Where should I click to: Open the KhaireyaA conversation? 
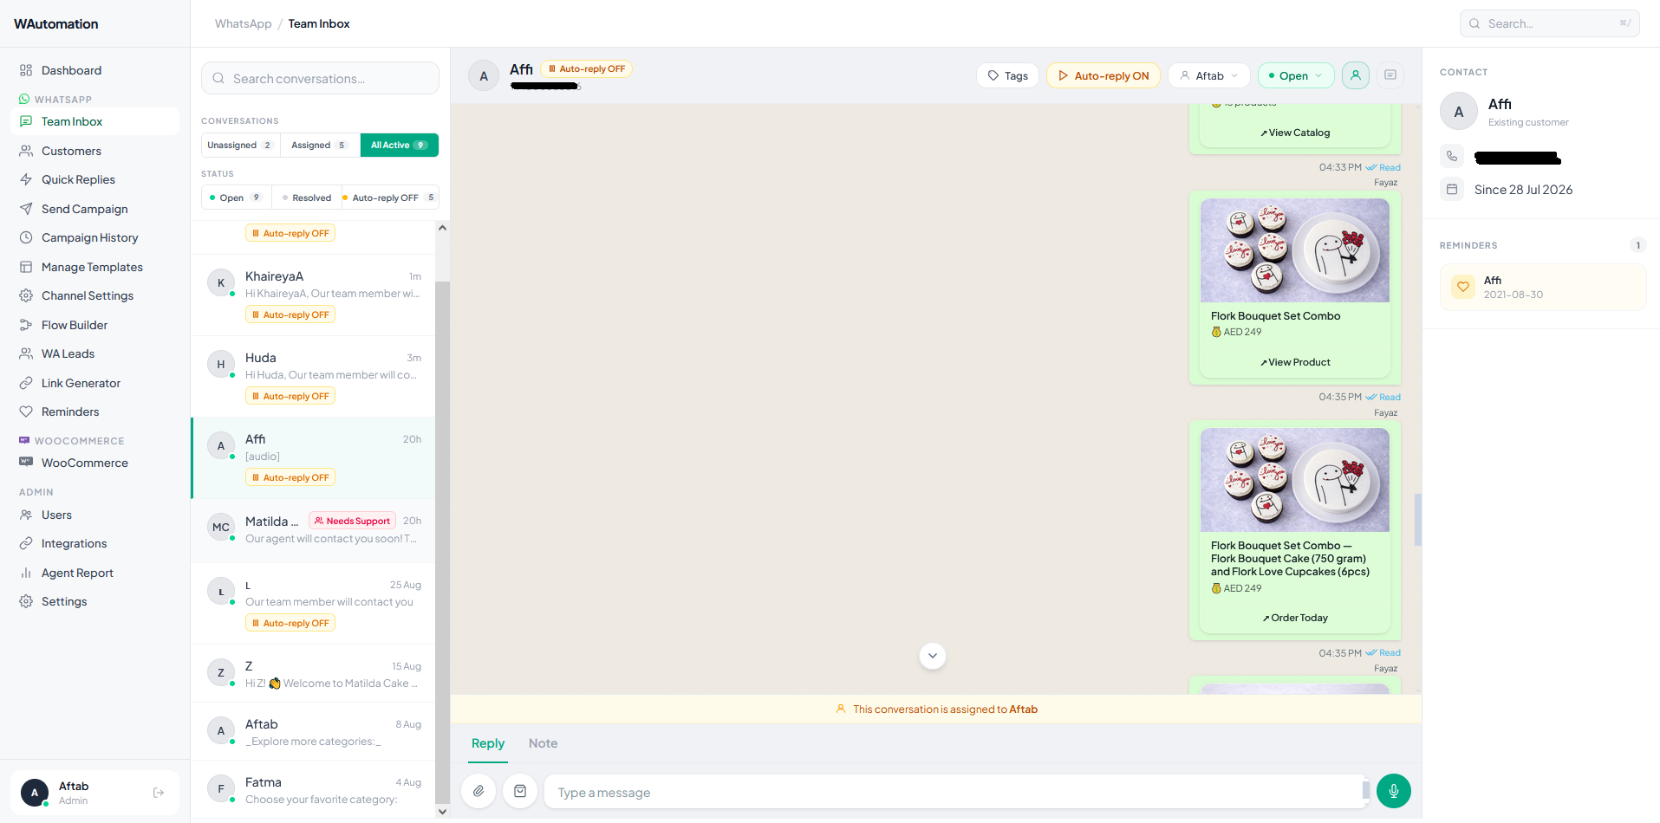click(313, 295)
